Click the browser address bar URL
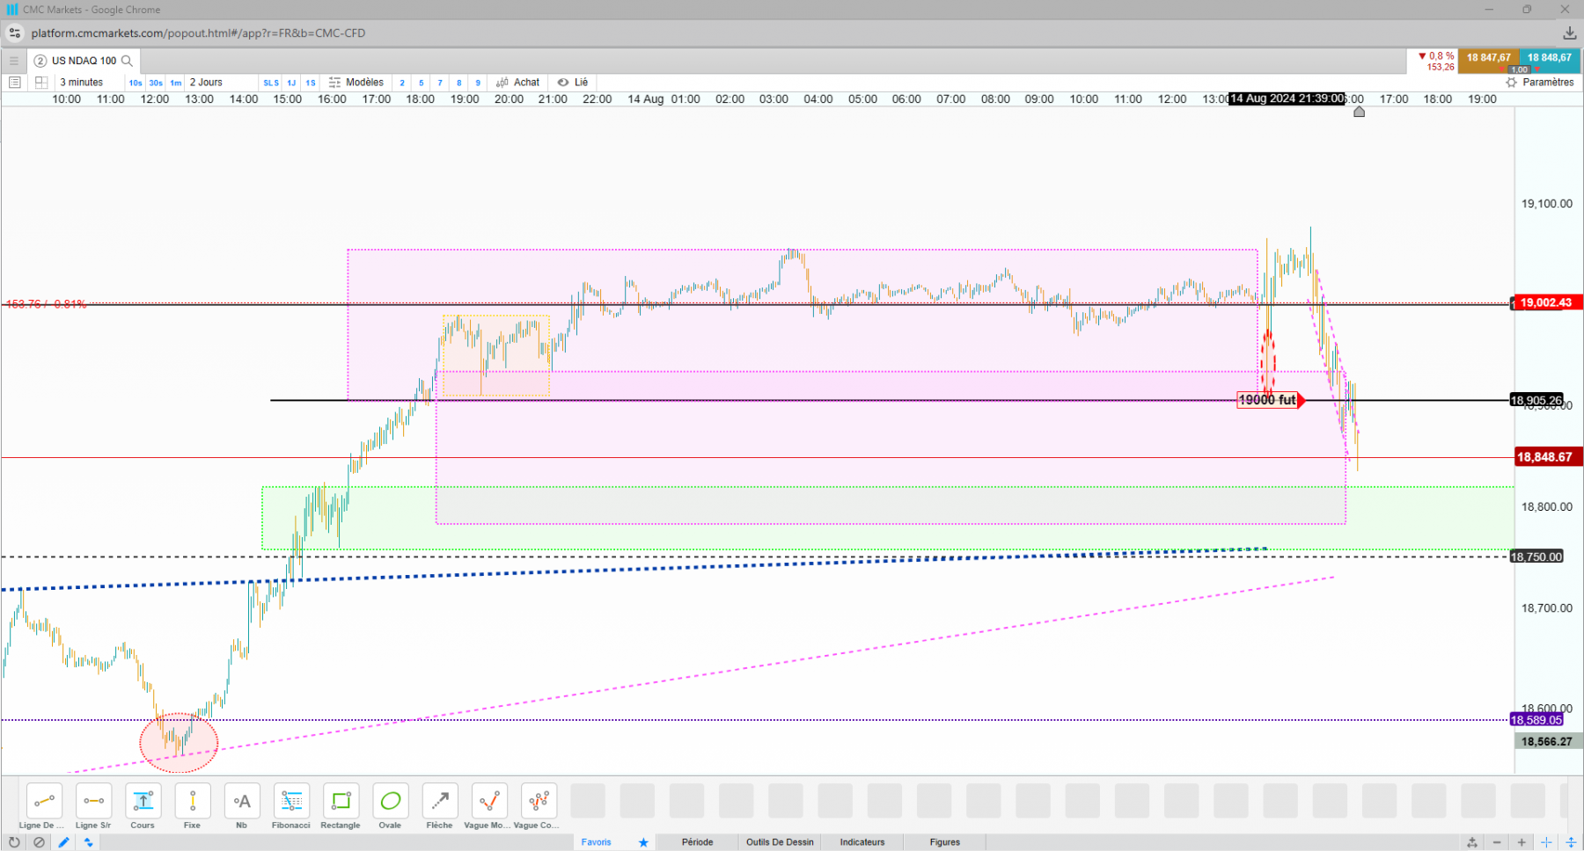 coord(198,33)
